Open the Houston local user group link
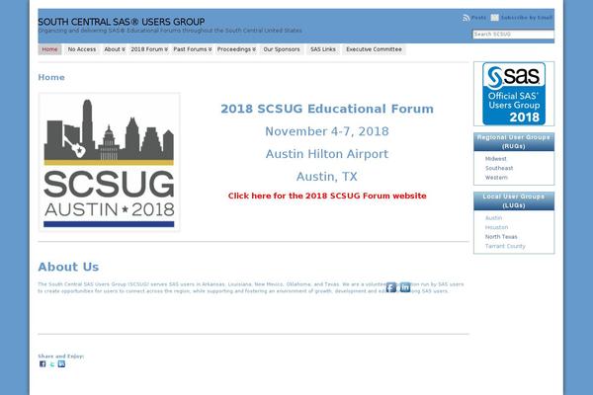593x395 pixels. tap(496, 227)
